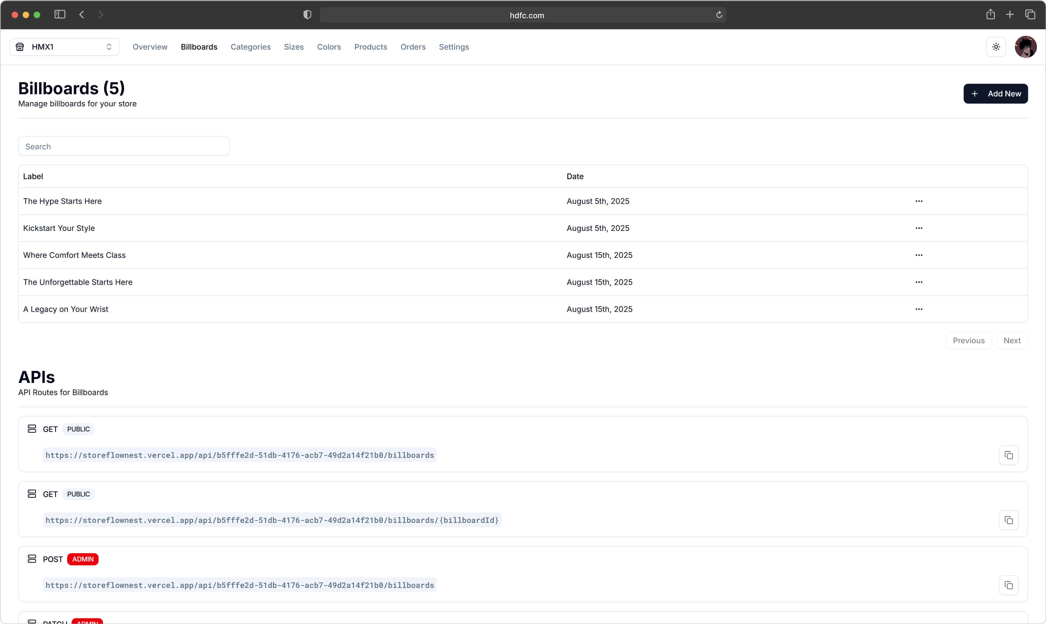Open the Orders section
This screenshot has height=624, width=1046.
(x=413, y=47)
